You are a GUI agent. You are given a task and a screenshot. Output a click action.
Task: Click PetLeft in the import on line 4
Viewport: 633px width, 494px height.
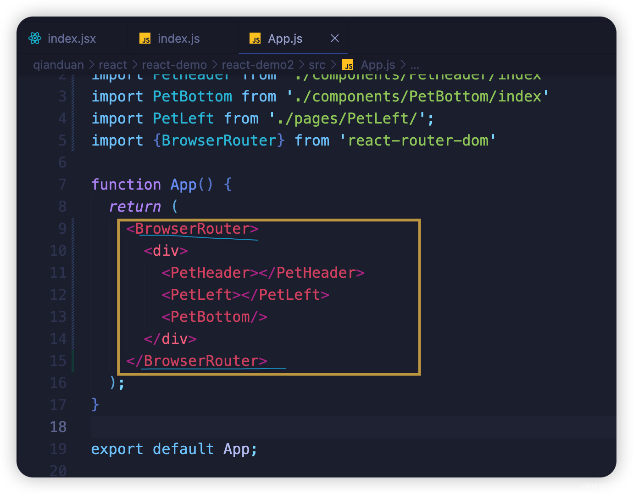(x=183, y=118)
